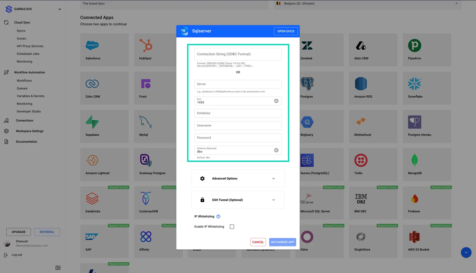This screenshot has height=273, width=476.
Task: Focus the Server input field
Action: point(238,84)
